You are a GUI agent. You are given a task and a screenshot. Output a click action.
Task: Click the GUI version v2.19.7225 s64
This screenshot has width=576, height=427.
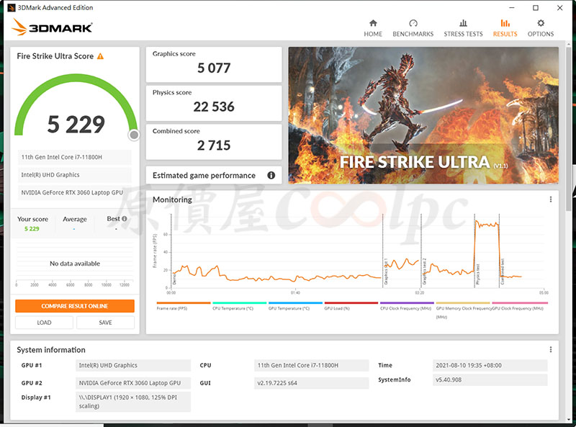point(311,383)
